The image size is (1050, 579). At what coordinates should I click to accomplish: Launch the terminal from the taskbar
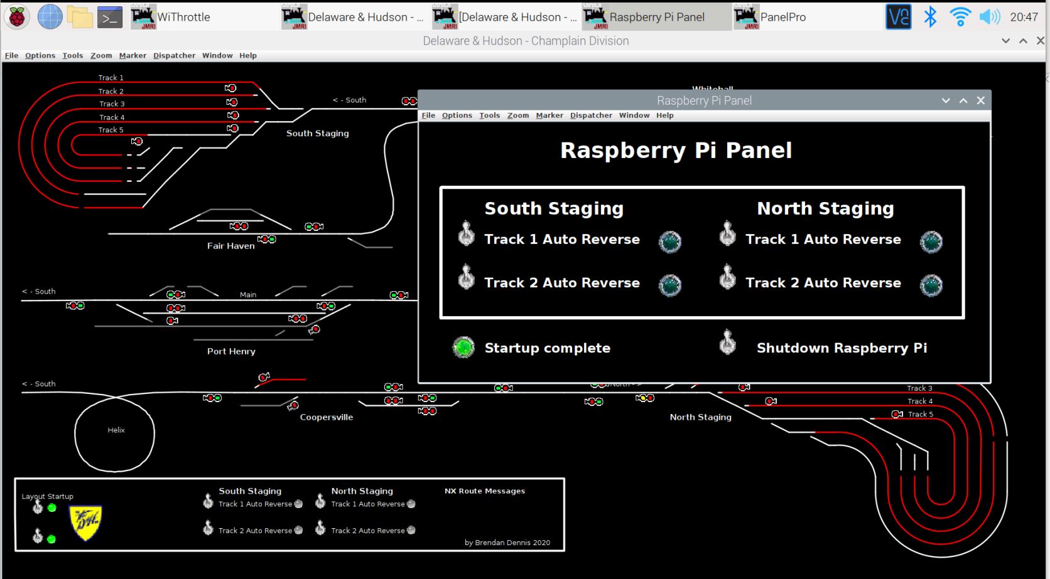(110, 18)
